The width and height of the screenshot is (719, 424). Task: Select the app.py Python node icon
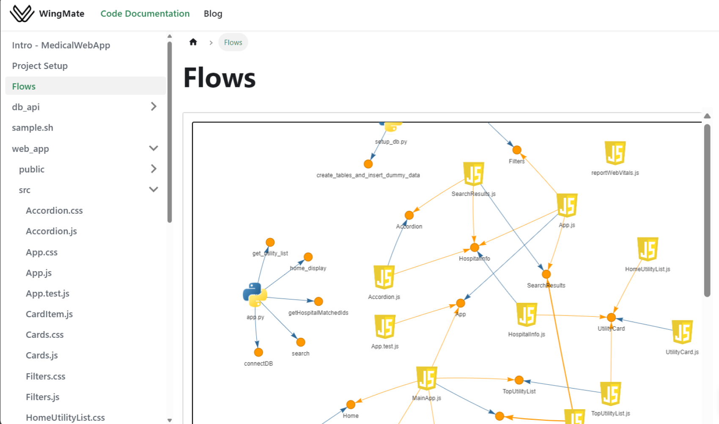pos(255,295)
